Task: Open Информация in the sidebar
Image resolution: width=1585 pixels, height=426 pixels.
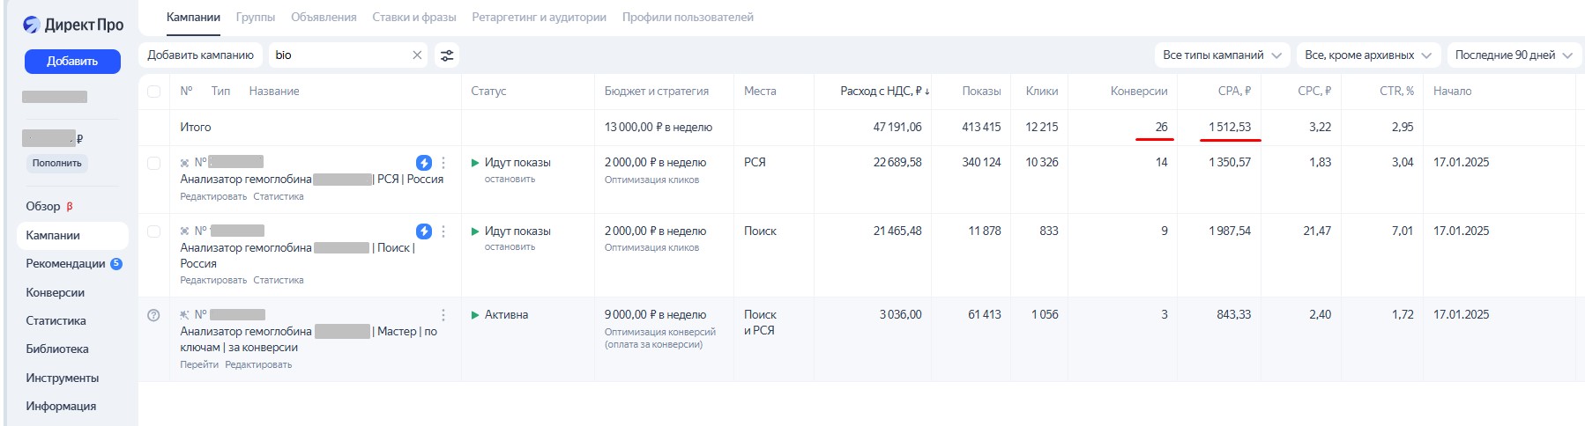Action: tap(61, 406)
